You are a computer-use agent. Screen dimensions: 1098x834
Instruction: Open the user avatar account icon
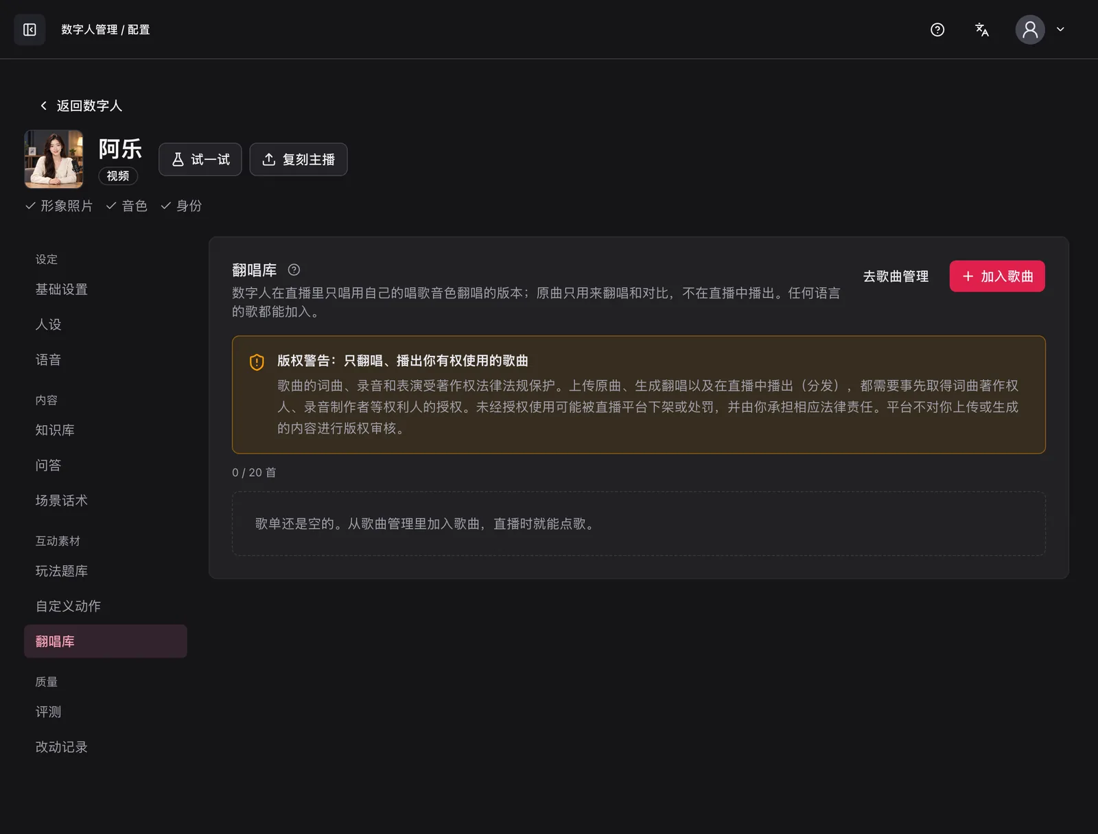(1030, 29)
